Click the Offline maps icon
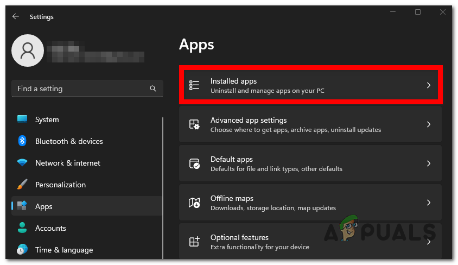The image size is (458, 265). pos(194,203)
